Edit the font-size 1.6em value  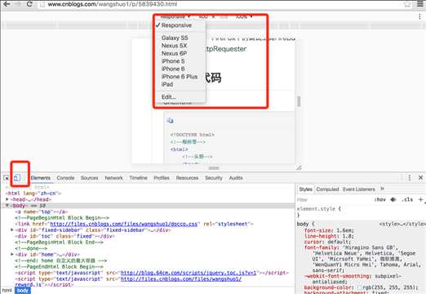(x=344, y=230)
